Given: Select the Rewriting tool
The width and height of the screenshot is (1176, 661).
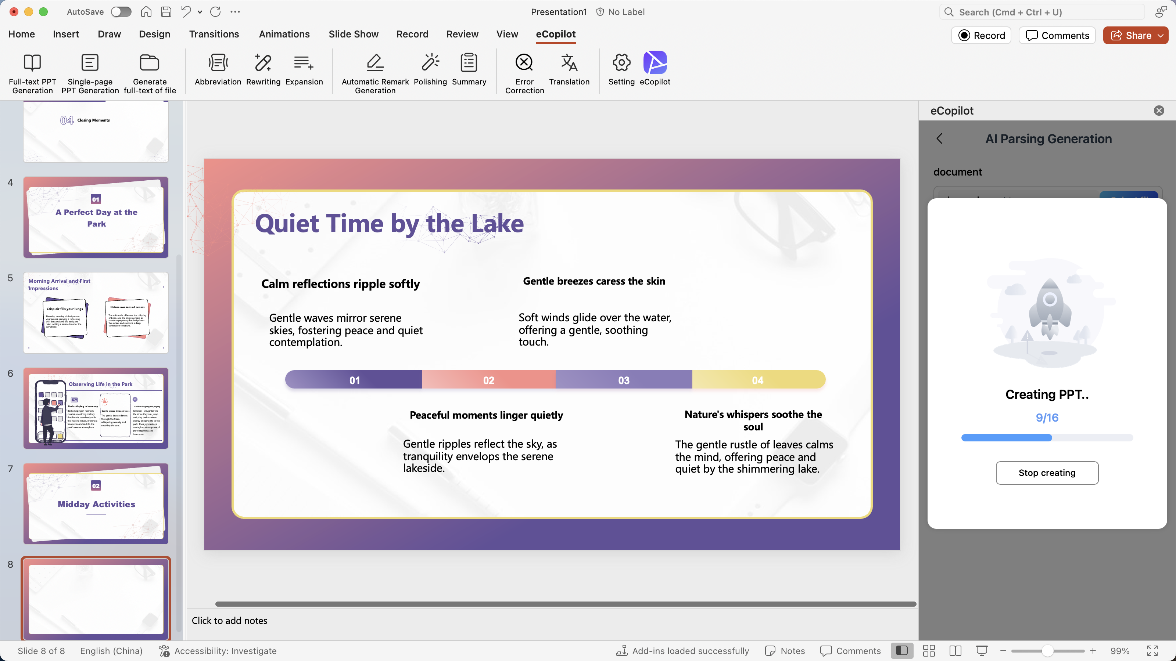Looking at the screenshot, I should pyautogui.click(x=263, y=63).
